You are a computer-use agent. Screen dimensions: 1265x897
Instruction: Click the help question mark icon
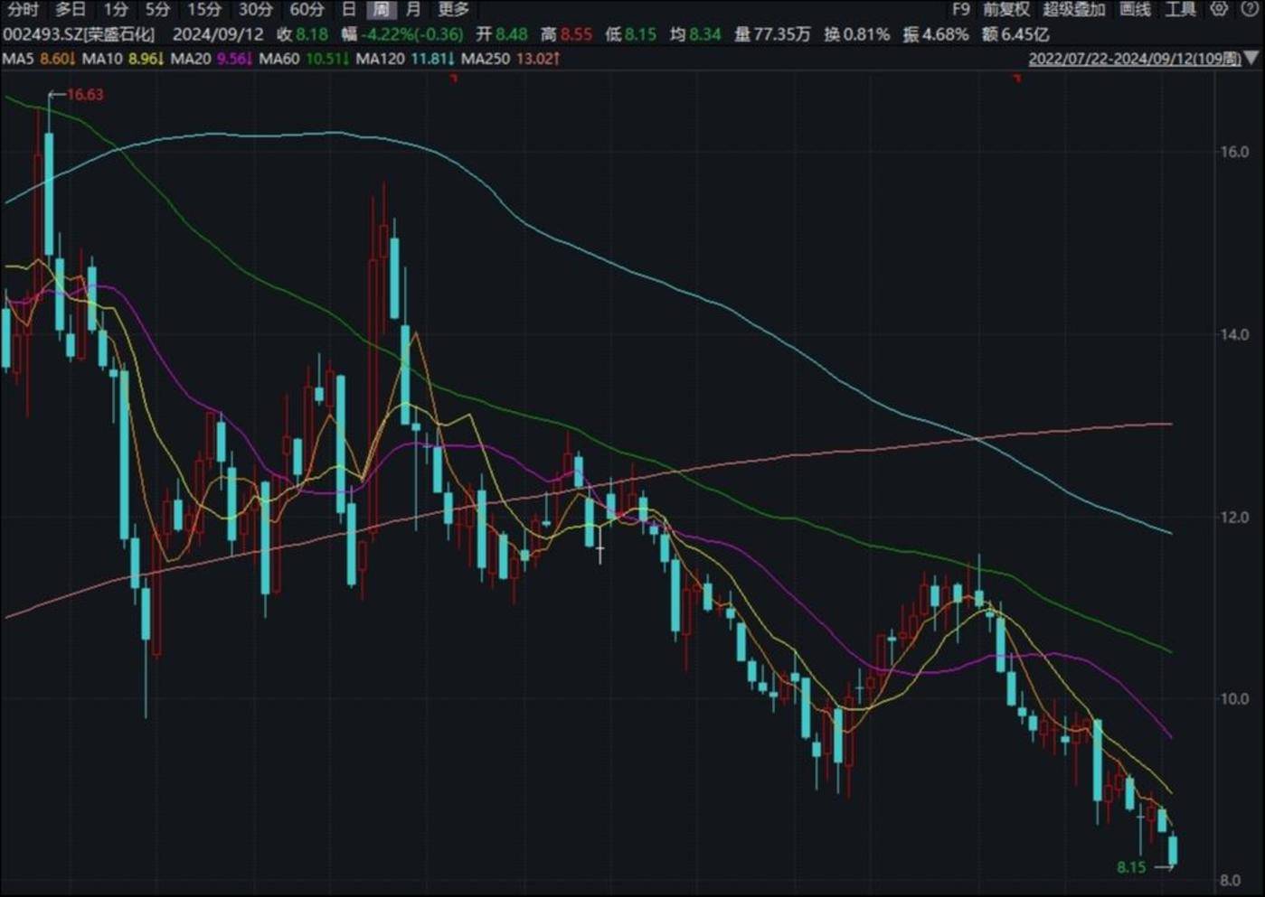(x=1250, y=9)
